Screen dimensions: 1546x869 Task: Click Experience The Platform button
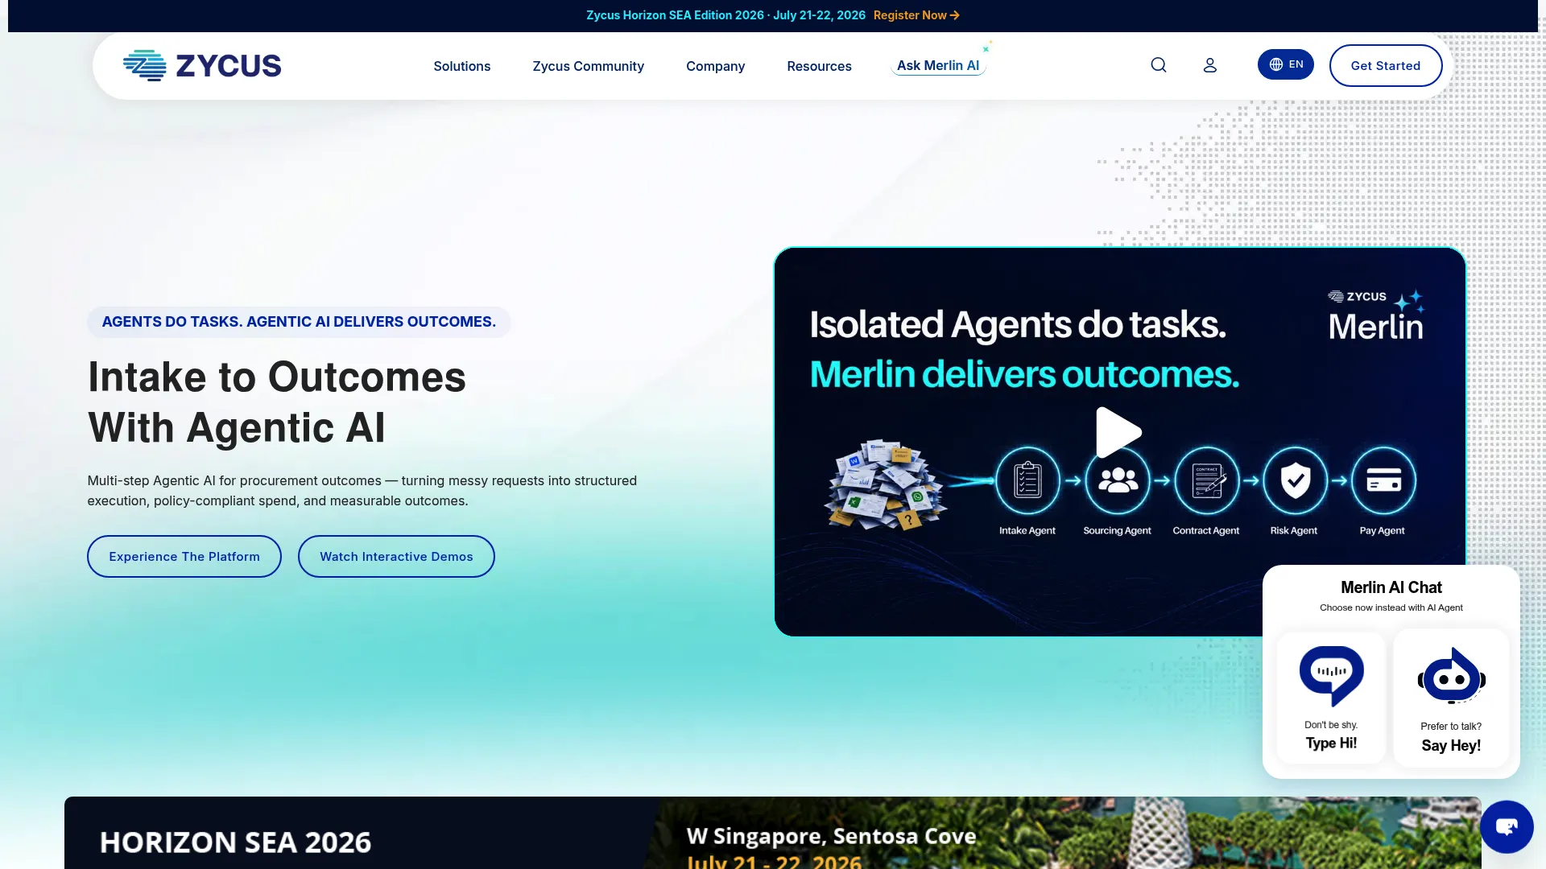tap(184, 556)
